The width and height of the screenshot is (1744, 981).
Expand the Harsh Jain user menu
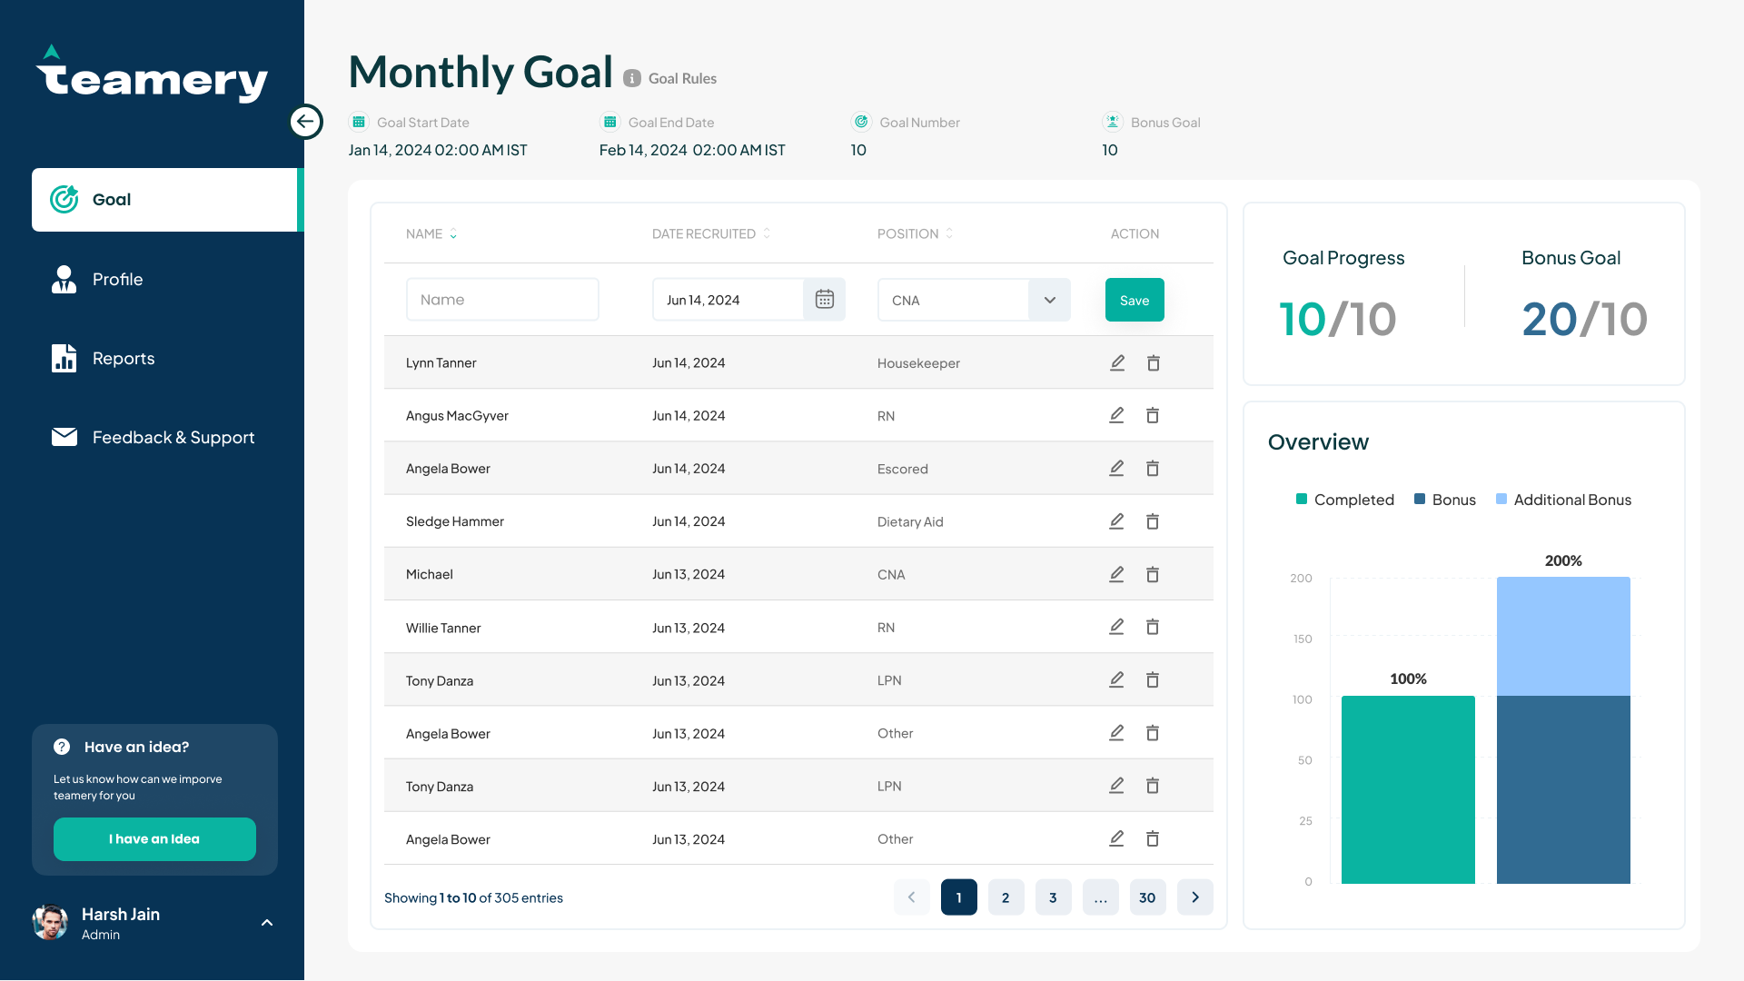click(x=267, y=923)
